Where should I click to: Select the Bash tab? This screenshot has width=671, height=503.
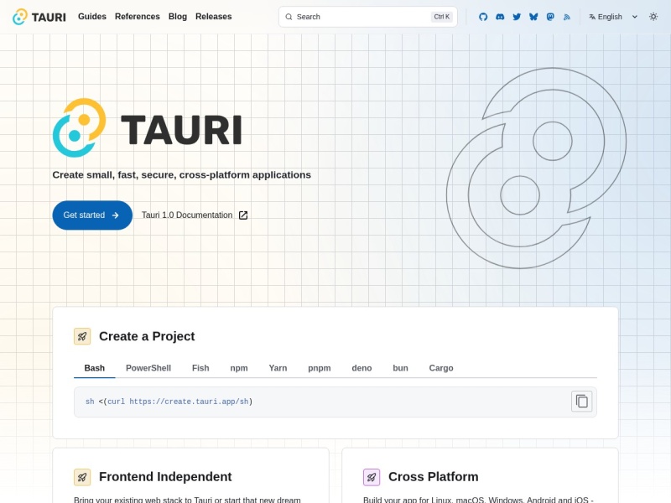pyautogui.click(x=95, y=368)
